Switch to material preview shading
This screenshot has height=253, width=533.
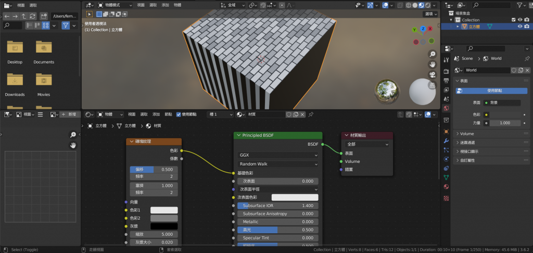pos(421,5)
